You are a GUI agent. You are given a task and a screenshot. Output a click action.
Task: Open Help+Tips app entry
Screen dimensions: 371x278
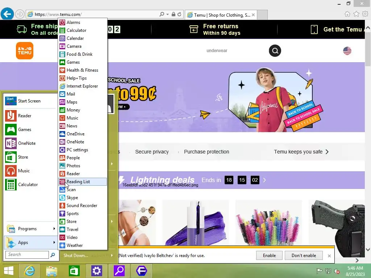[x=83, y=78]
